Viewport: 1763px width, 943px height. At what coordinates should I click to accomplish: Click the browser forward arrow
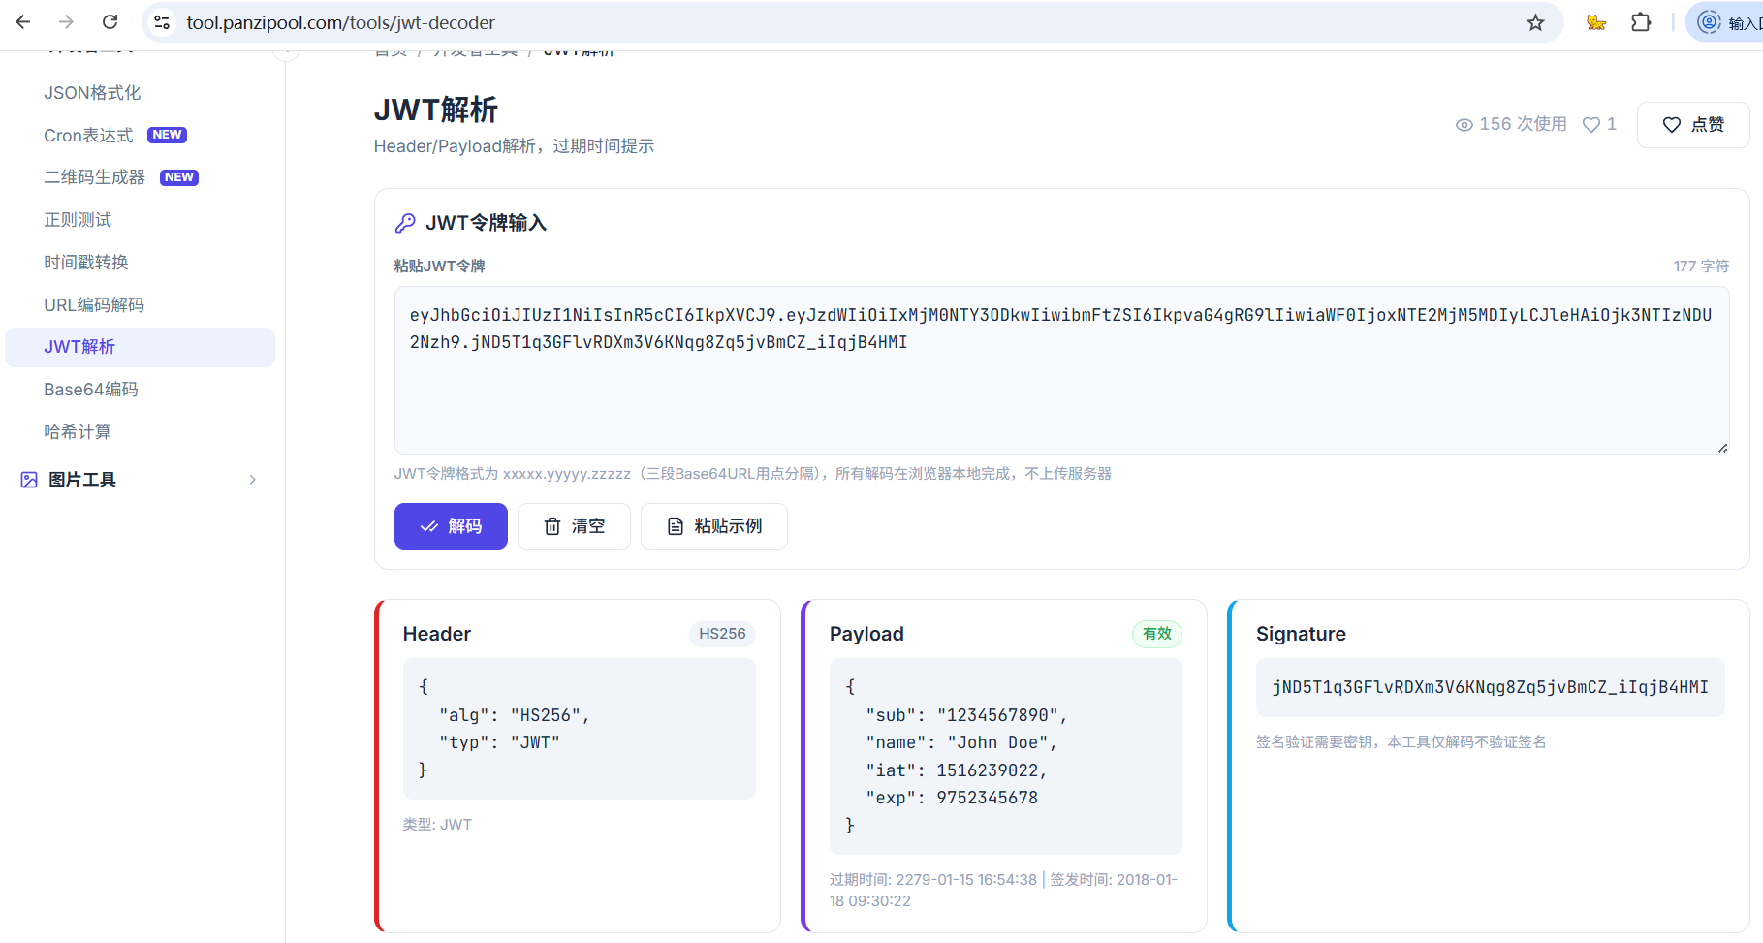coord(66,22)
